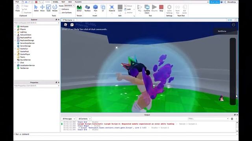Activate the Rotate tool

coord(55,8)
